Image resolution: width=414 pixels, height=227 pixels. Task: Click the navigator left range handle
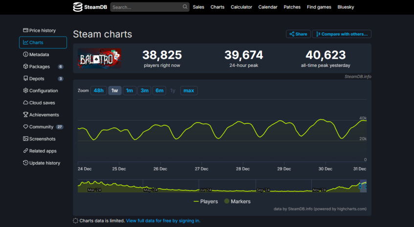360,186
